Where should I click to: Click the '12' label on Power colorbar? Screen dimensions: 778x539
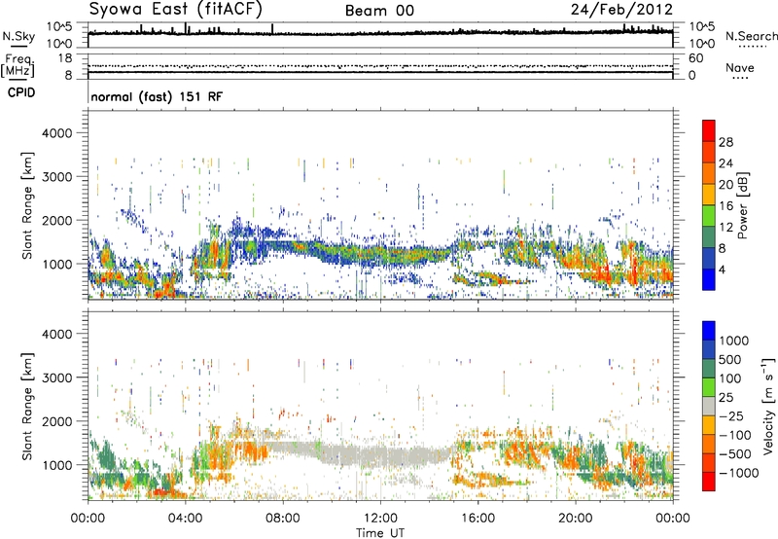click(725, 228)
